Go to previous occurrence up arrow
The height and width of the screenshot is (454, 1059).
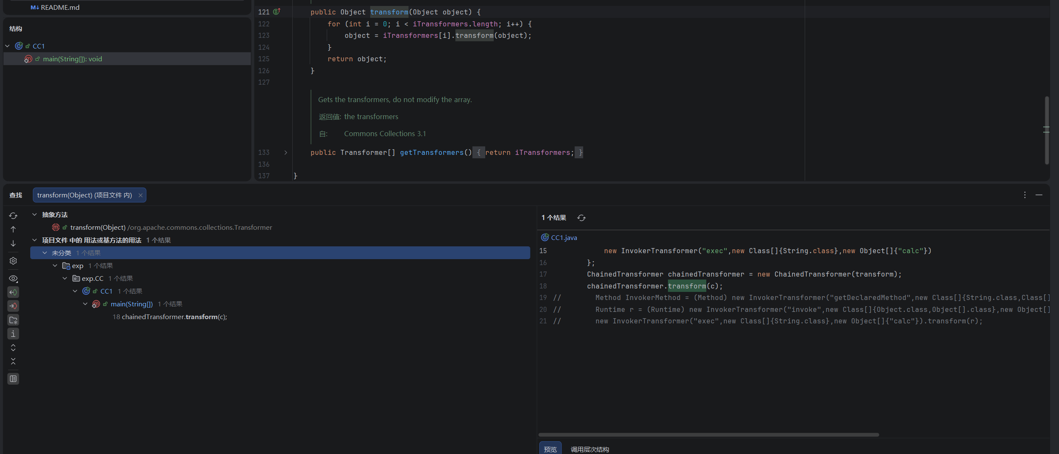(x=13, y=229)
